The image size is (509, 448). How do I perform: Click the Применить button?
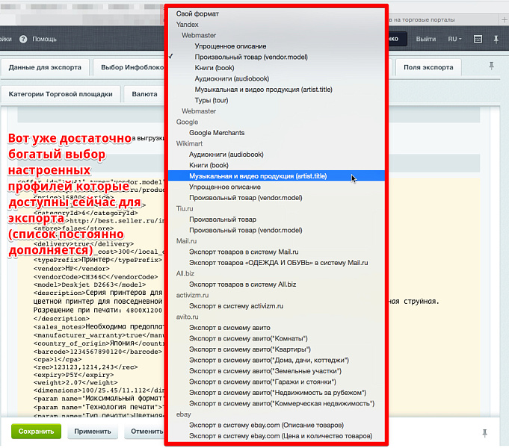coord(93,432)
